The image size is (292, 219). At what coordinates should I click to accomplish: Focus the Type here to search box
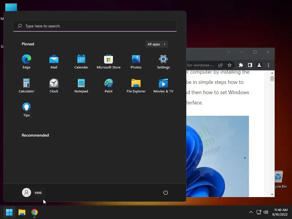coord(95,26)
